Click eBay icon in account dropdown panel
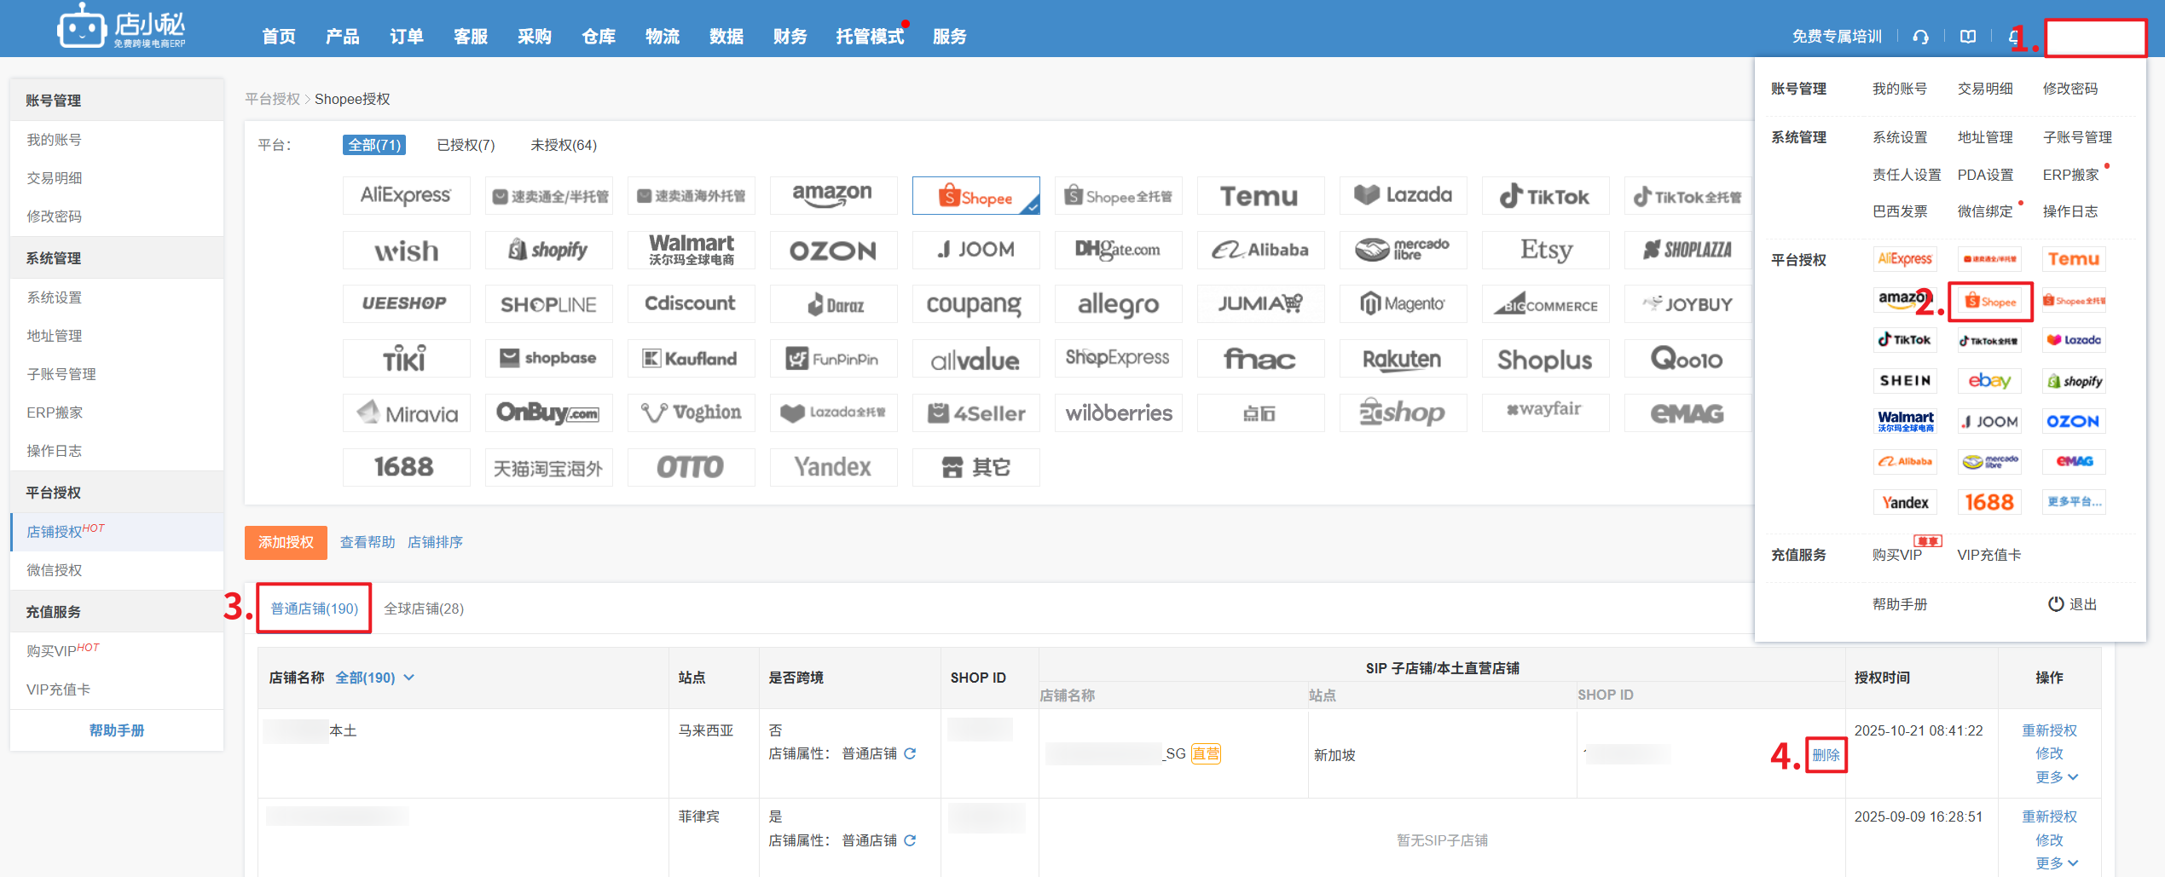This screenshot has height=877, width=2165. pos(1988,381)
